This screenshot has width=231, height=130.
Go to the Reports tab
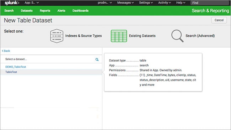tap(45, 11)
